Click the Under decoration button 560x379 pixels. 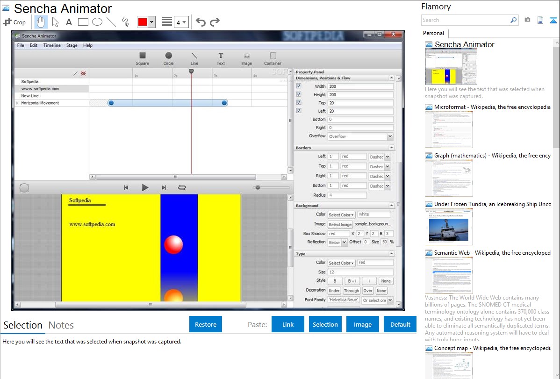click(x=334, y=291)
